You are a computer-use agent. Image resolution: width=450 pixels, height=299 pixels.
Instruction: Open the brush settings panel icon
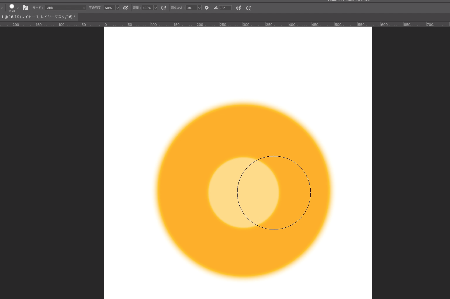point(25,8)
